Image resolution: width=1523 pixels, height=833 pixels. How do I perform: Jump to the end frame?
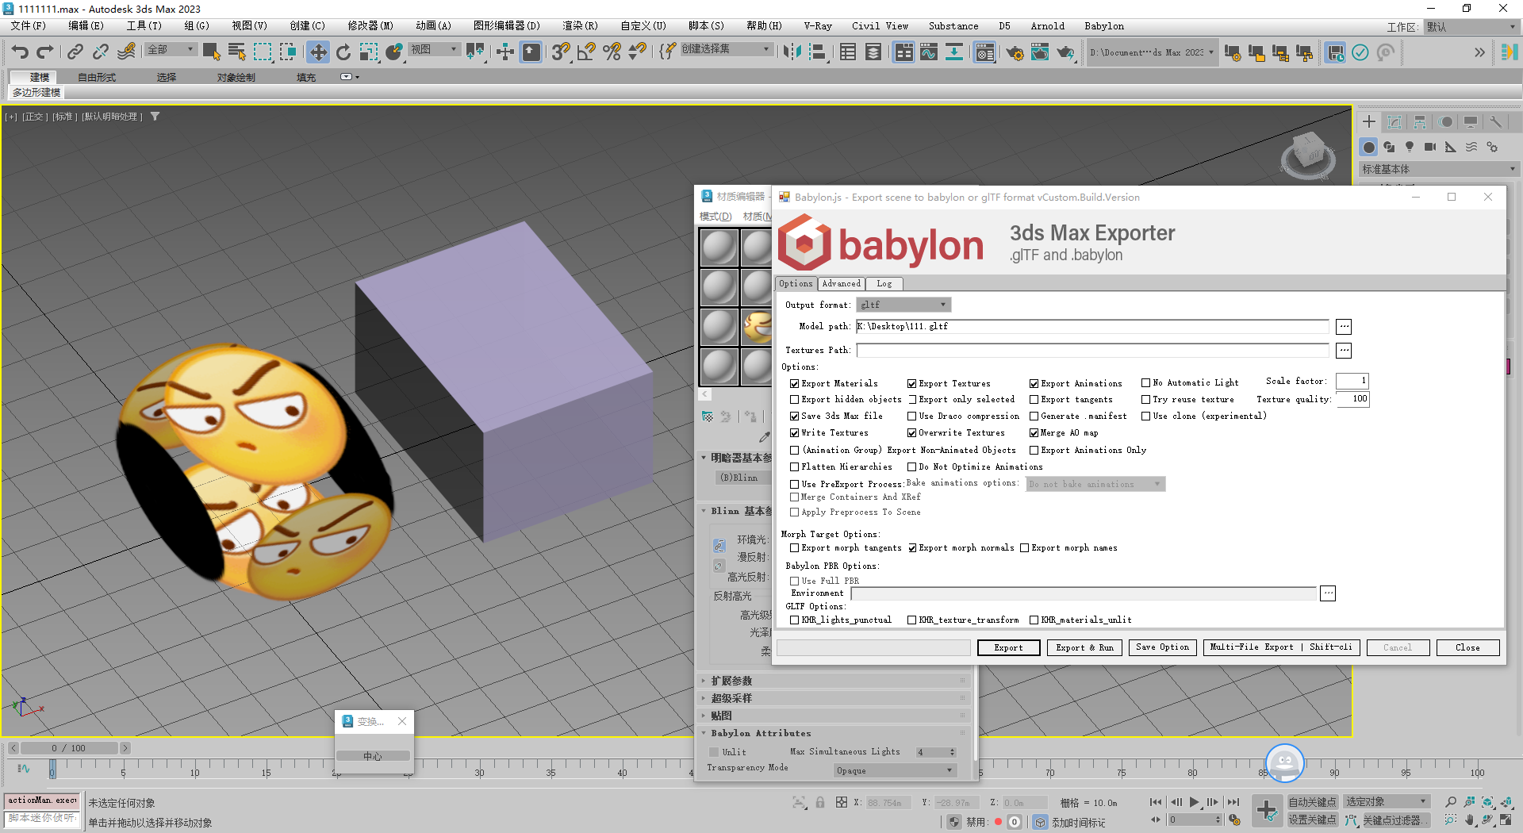[1233, 802]
